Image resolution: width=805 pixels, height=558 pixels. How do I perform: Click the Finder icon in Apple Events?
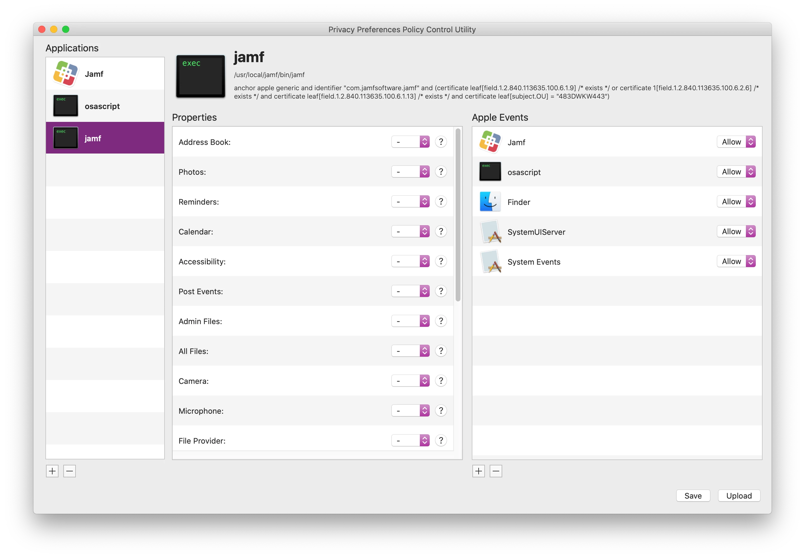tap(490, 202)
